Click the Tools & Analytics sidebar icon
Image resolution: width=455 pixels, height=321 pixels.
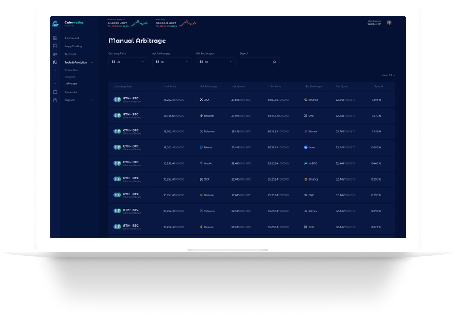tap(55, 62)
